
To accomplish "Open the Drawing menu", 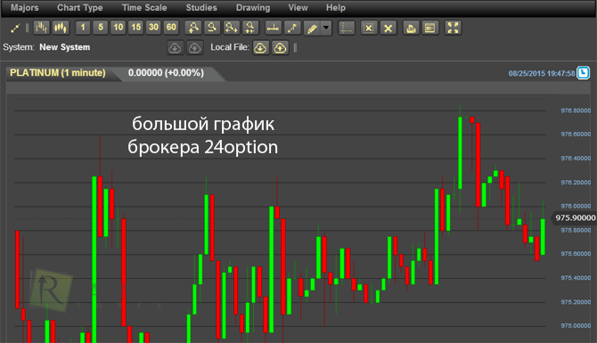I will pos(253,8).
